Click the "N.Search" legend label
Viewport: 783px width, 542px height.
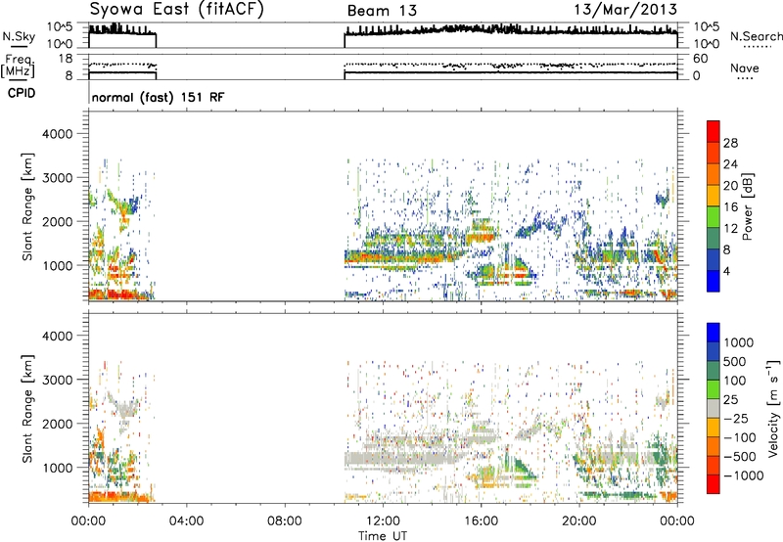tap(756, 36)
